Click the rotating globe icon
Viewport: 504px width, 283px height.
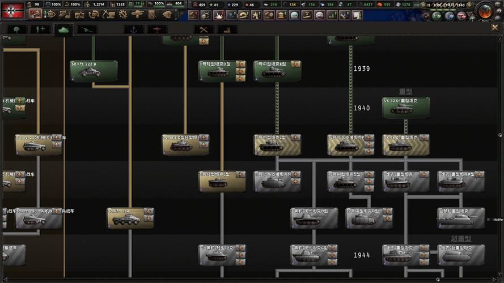click(x=485, y=11)
